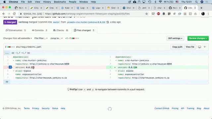This screenshot has height=119, width=212.
Task: Open the Apple menu
Action: coord(4,2)
